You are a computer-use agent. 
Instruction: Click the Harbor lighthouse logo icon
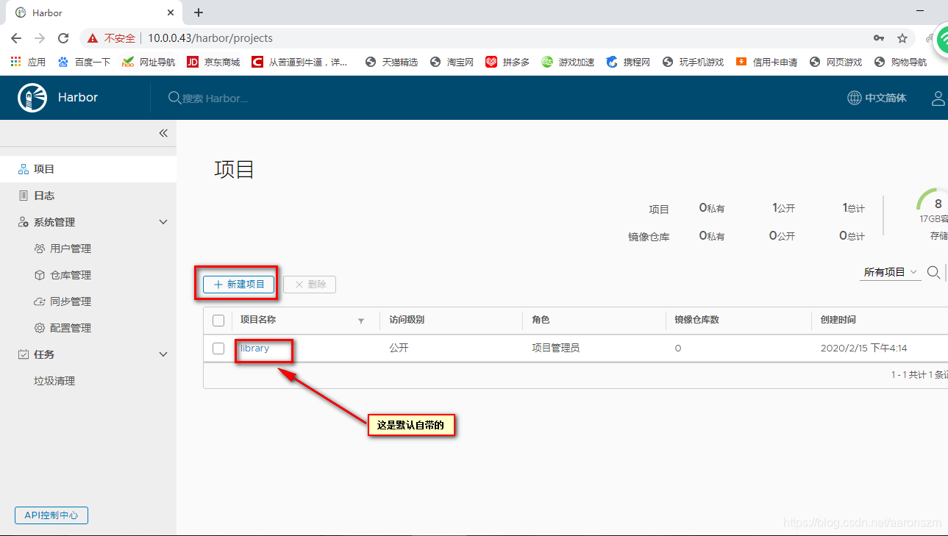click(32, 98)
